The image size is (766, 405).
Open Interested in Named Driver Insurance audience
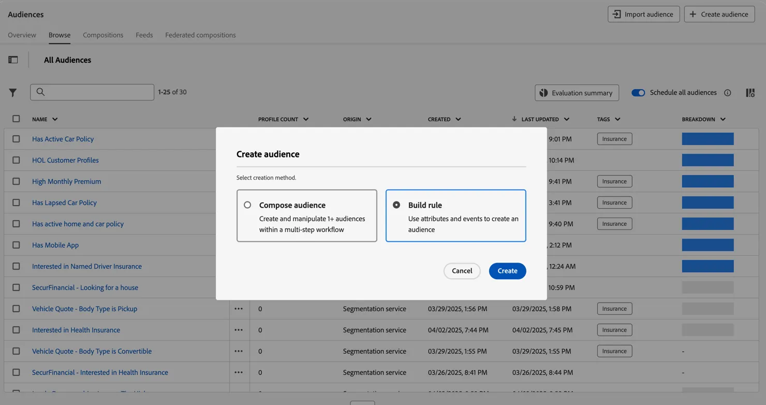(87, 266)
